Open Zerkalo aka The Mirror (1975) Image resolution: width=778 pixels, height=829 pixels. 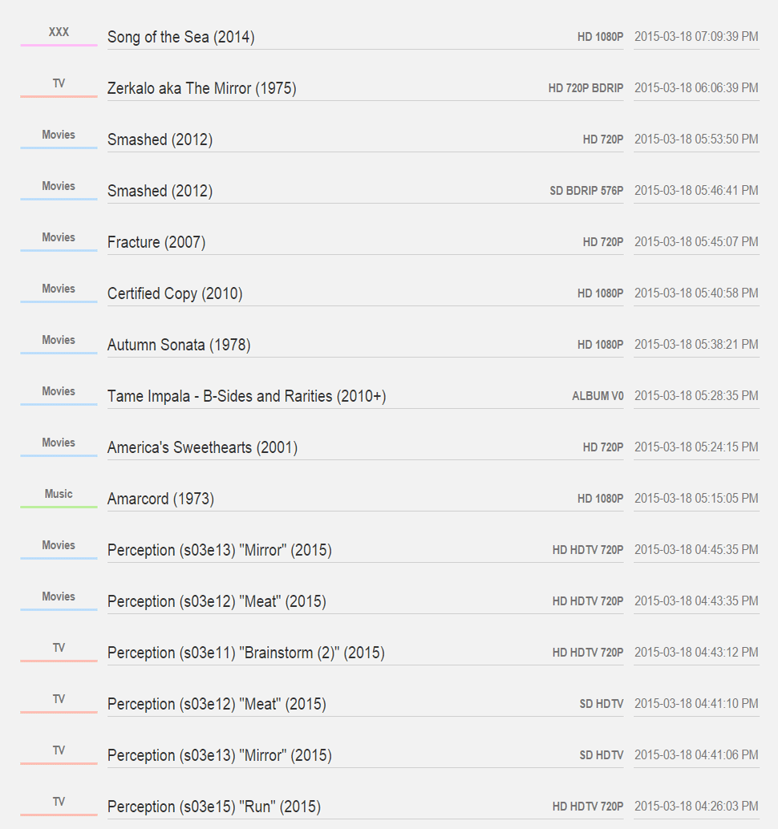201,88
